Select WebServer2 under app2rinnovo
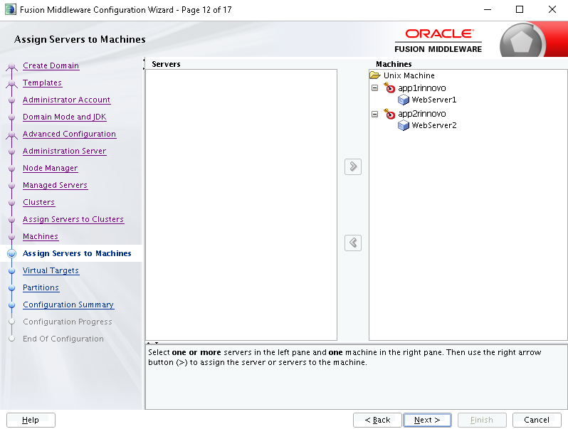The width and height of the screenshot is (568, 429). pyautogui.click(x=434, y=126)
